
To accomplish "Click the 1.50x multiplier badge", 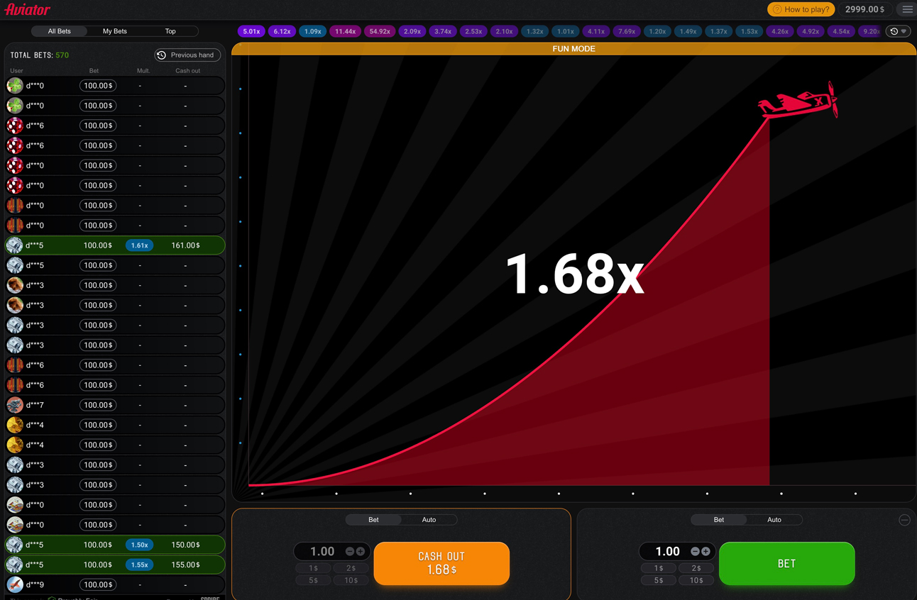I will tap(140, 545).
